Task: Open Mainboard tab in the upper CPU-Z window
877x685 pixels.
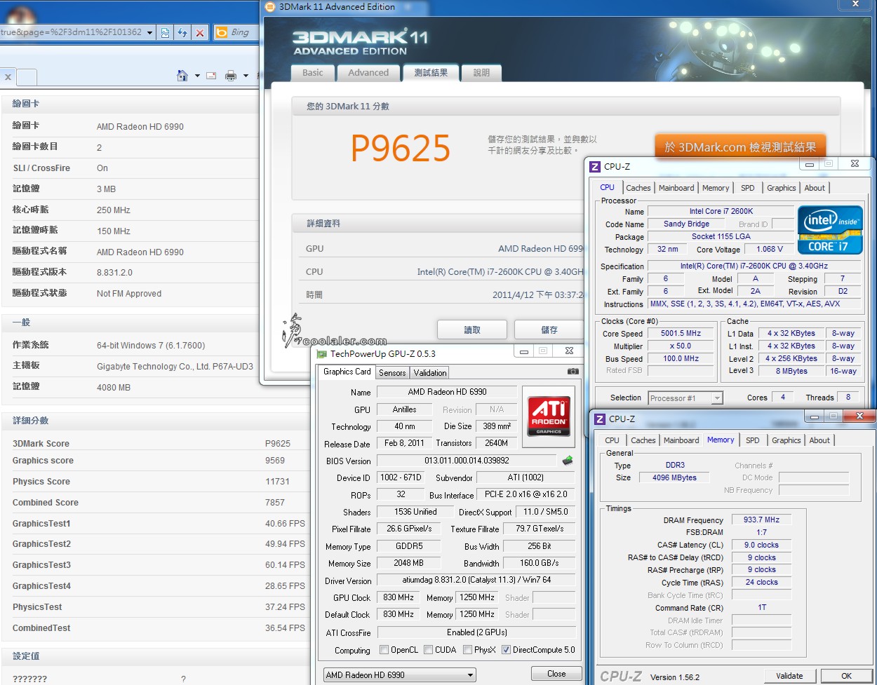Action: tap(676, 188)
